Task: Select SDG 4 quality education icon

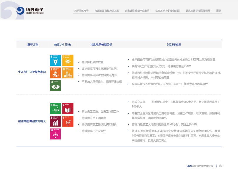Action: tap(68, 108)
